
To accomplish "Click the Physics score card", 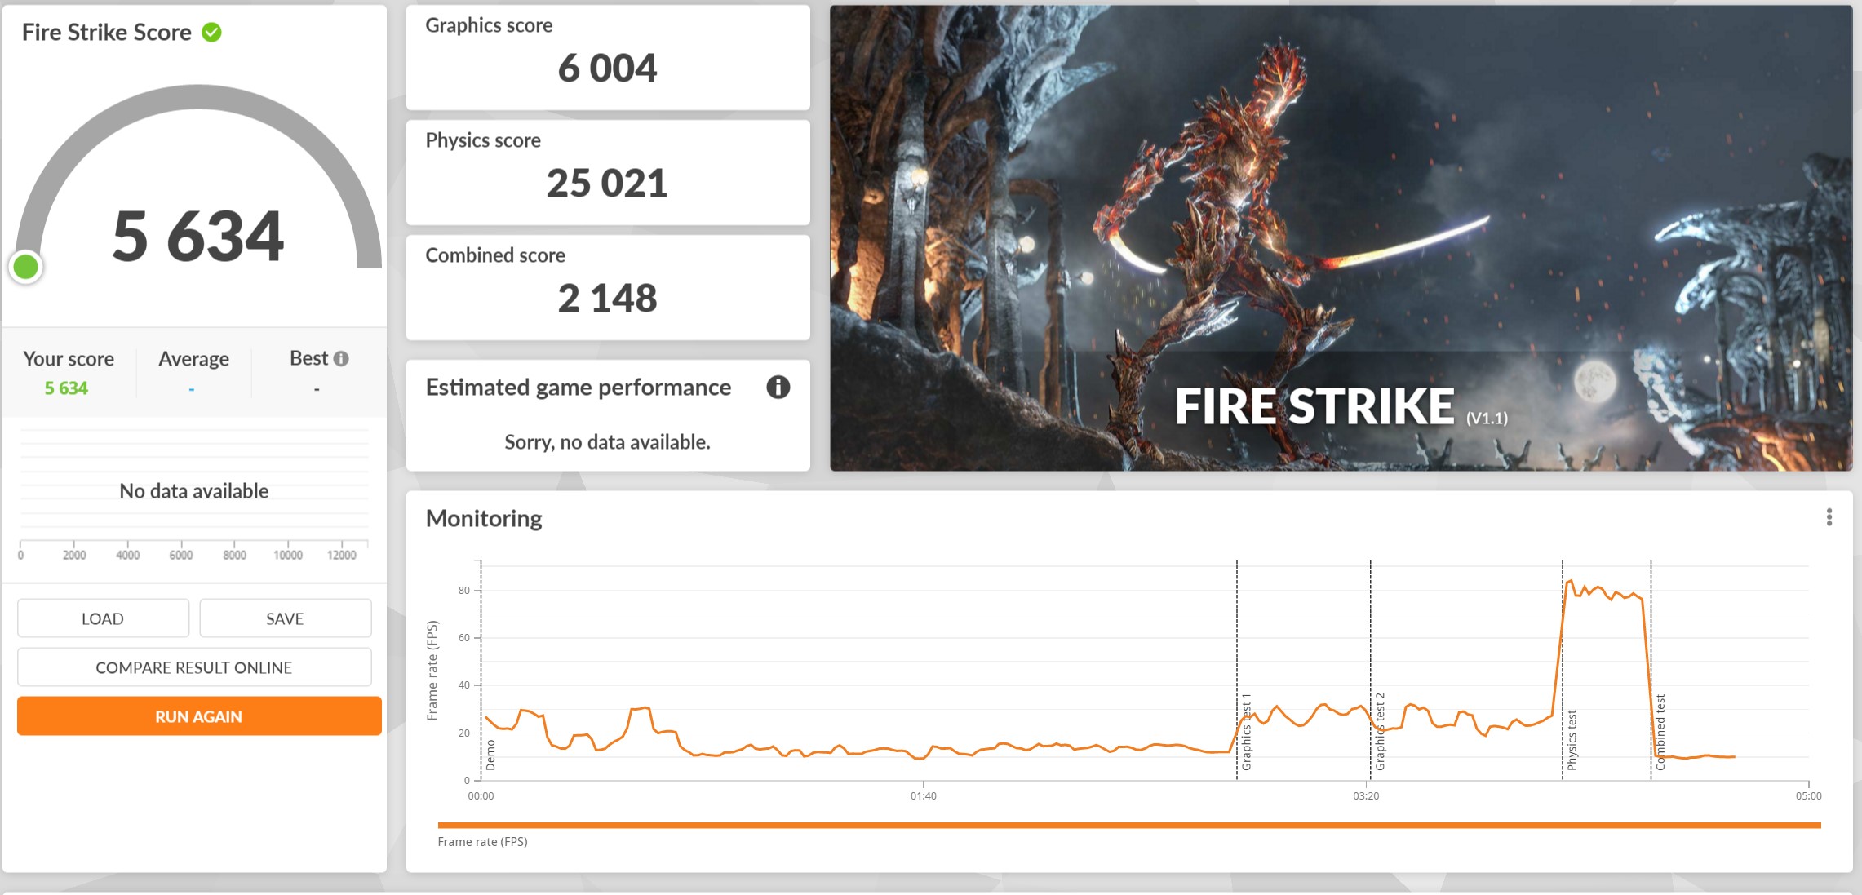I will click(x=608, y=172).
